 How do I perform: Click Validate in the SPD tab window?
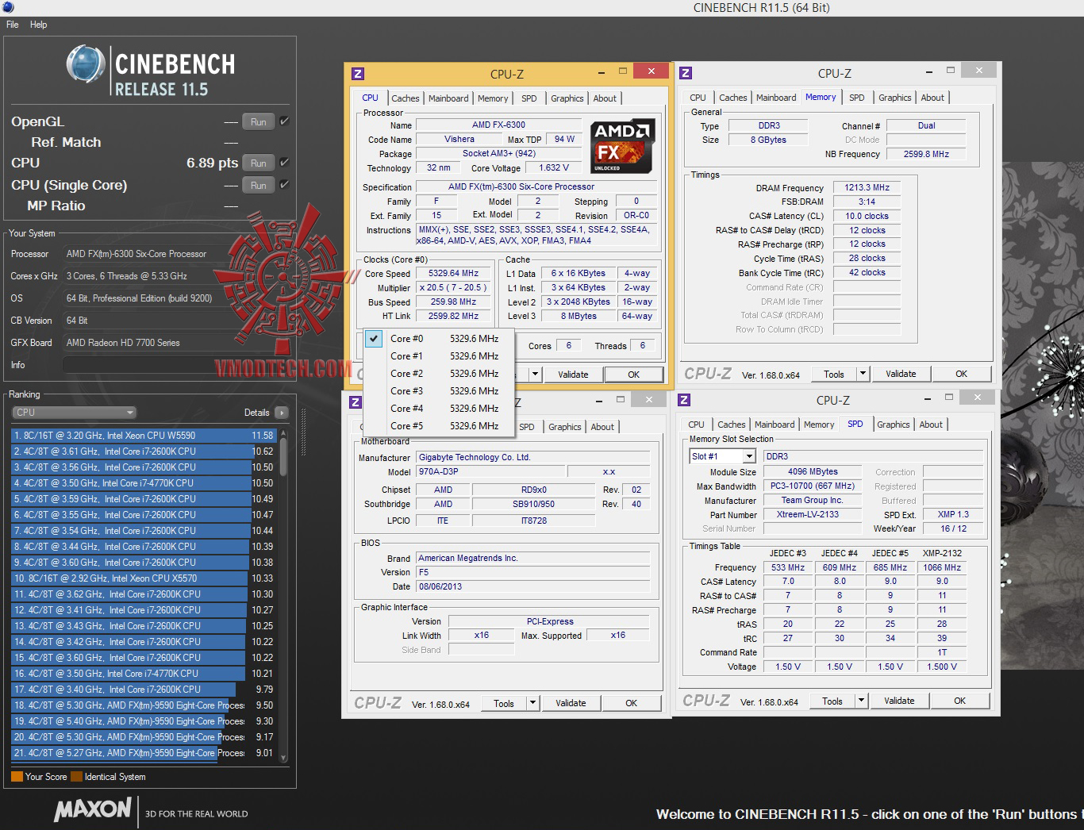click(x=899, y=701)
